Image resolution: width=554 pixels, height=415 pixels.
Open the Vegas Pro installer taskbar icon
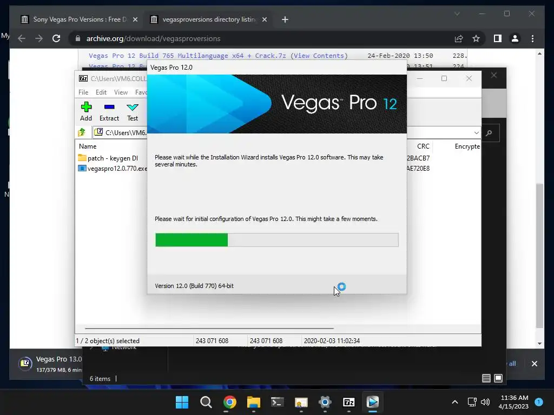[x=372, y=402]
